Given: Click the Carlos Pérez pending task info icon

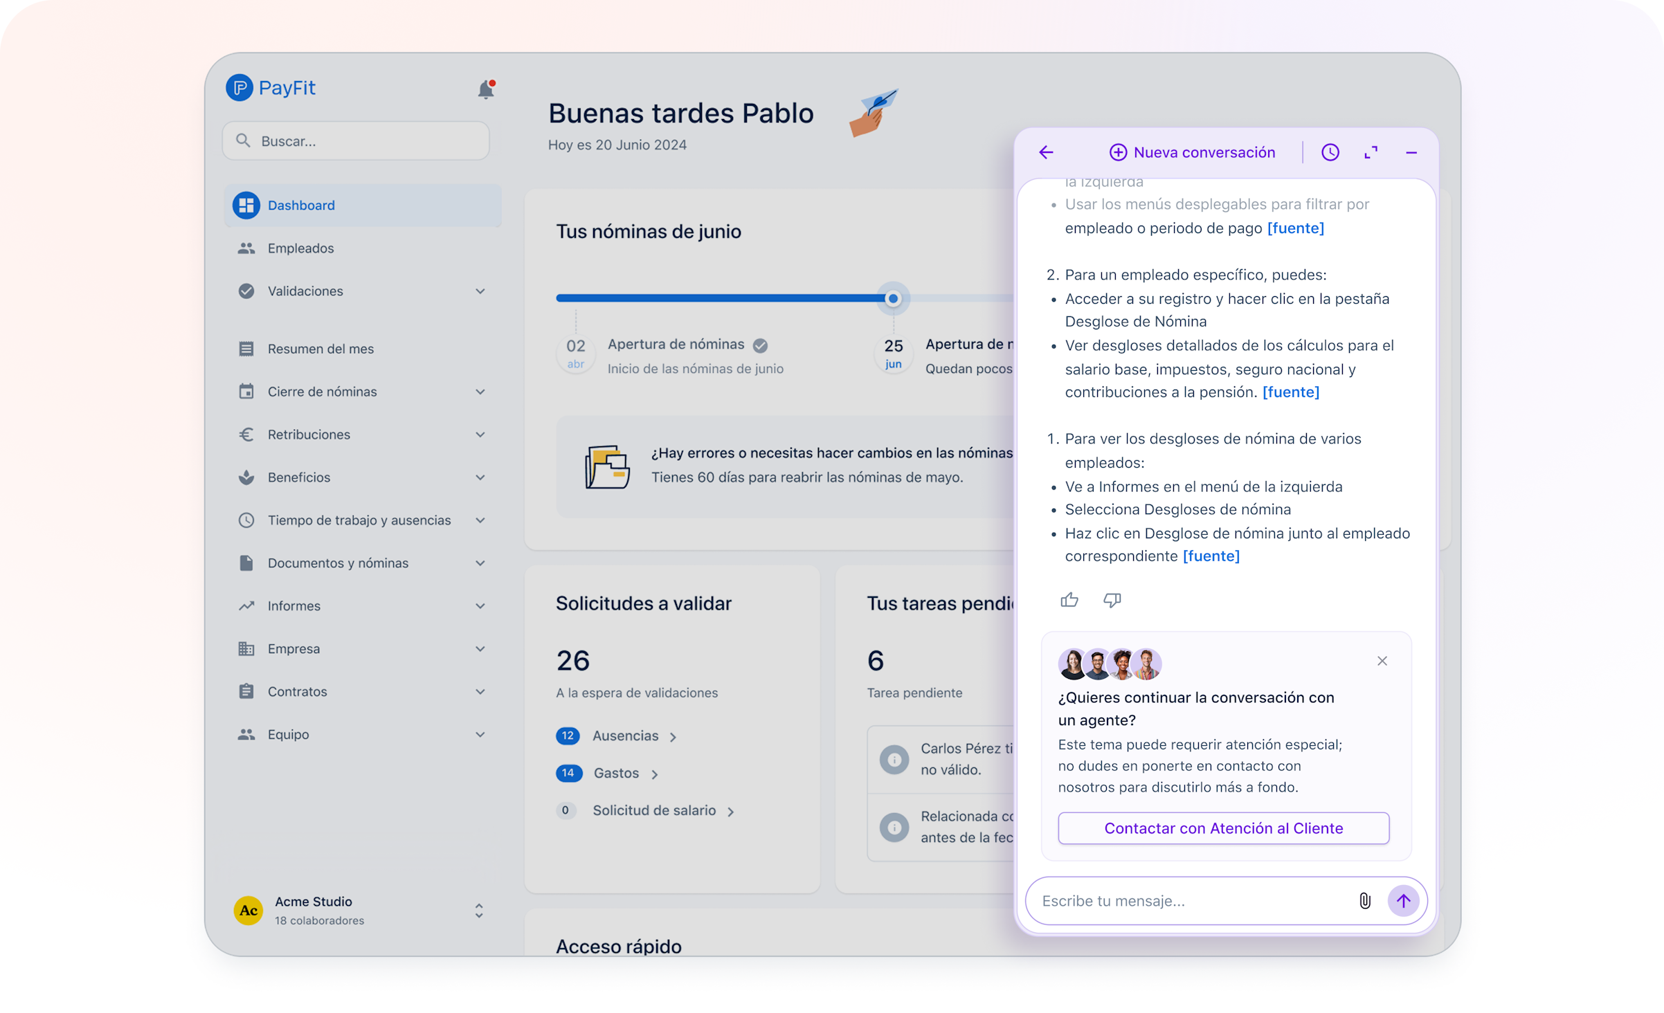Looking at the screenshot, I should [894, 760].
